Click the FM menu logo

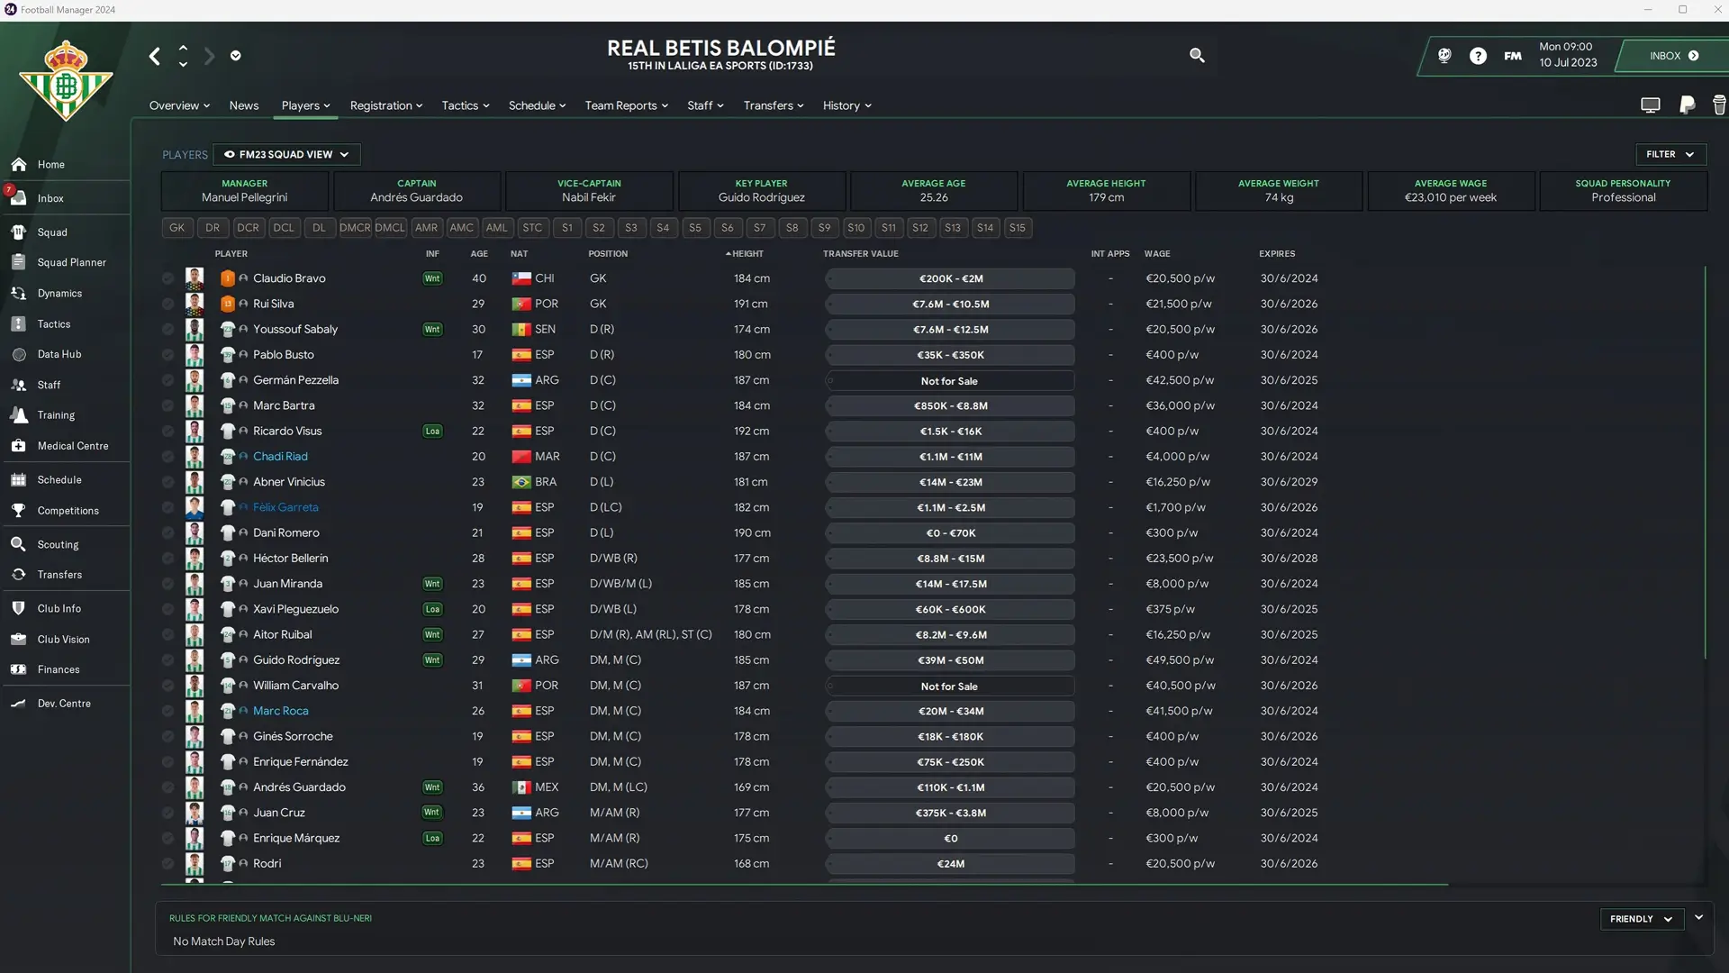coord(1513,56)
